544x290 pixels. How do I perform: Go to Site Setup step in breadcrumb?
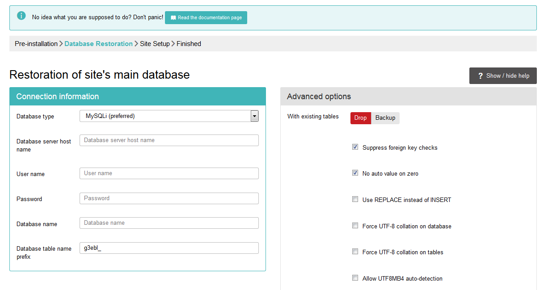pos(155,44)
